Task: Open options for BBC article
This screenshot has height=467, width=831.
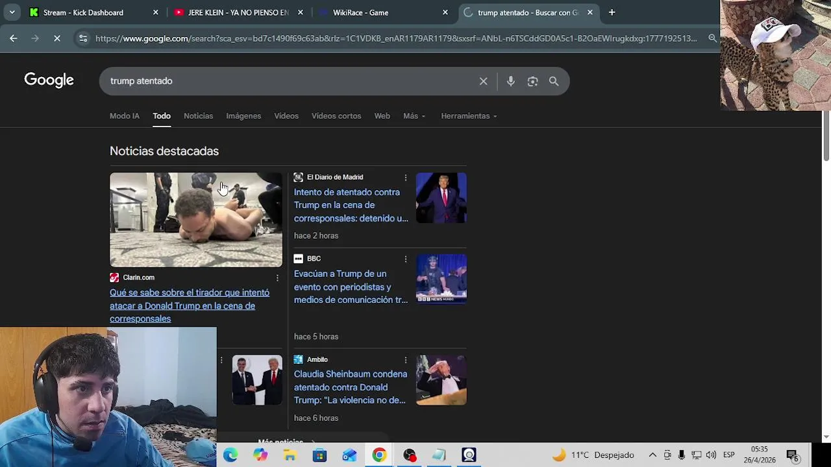Action: [406, 259]
